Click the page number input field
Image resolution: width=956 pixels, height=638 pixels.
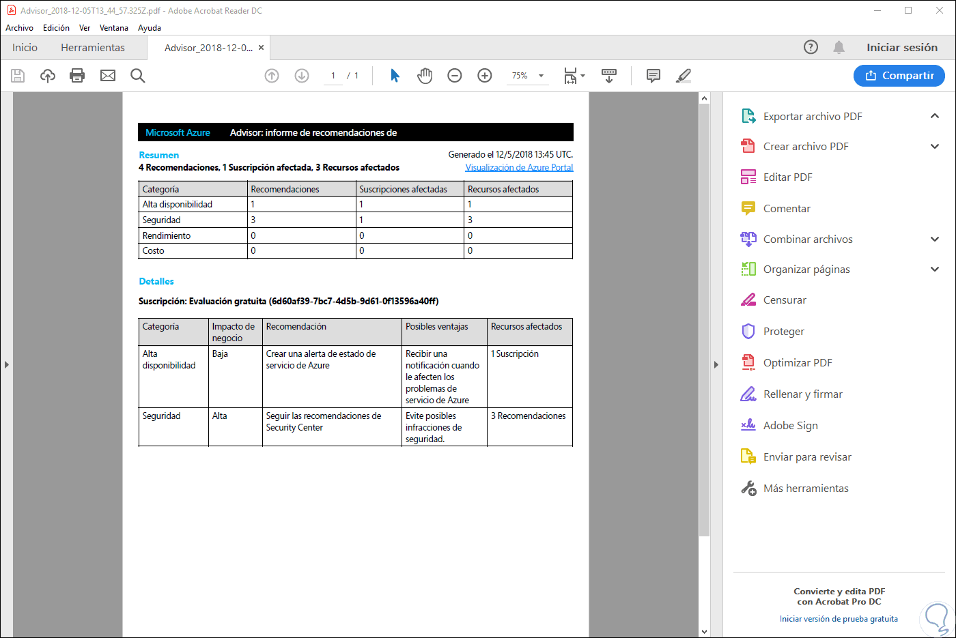pos(333,76)
